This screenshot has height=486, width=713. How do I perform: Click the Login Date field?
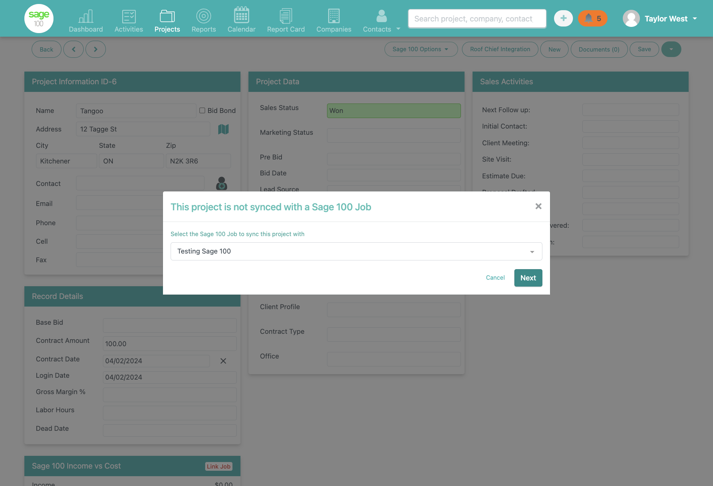[170, 377]
